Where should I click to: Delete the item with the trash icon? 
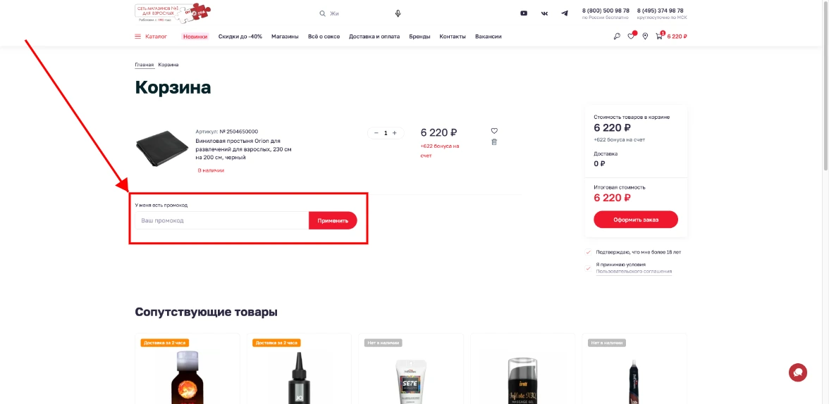pos(494,141)
